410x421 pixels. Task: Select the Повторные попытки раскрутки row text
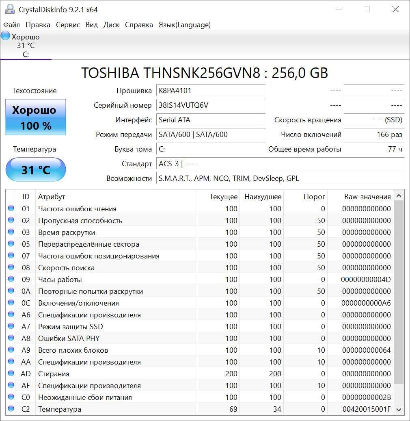pos(91,291)
